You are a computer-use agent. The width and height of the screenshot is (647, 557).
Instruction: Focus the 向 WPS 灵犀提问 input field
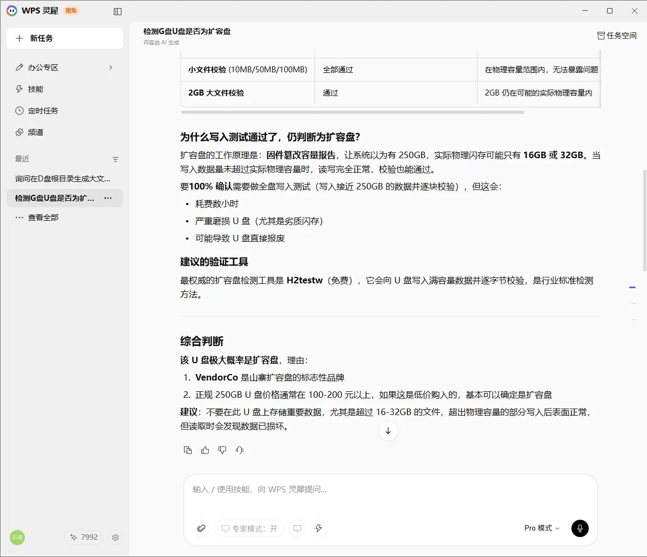pyautogui.click(x=390, y=490)
